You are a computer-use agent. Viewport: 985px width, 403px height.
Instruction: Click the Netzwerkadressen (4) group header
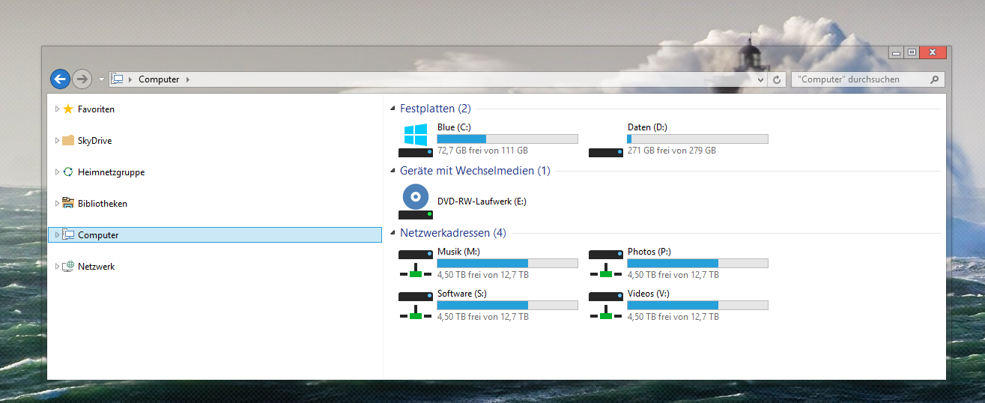pyautogui.click(x=453, y=233)
